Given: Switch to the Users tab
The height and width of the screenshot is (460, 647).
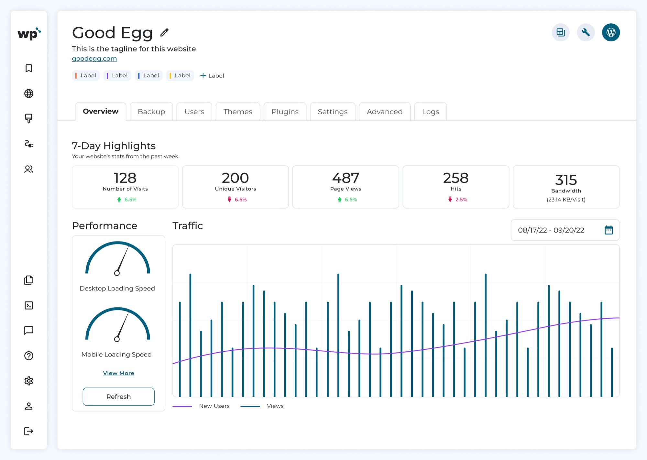Looking at the screenshot, I should pyautogui.click(x=194, y=112).
